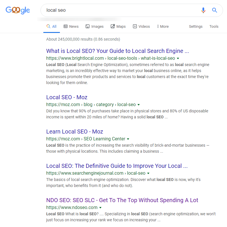Expand arrow next to moz.com blog URL
Image resolution: width=227 pixels, height=227 pixels.
pos(139,105)
